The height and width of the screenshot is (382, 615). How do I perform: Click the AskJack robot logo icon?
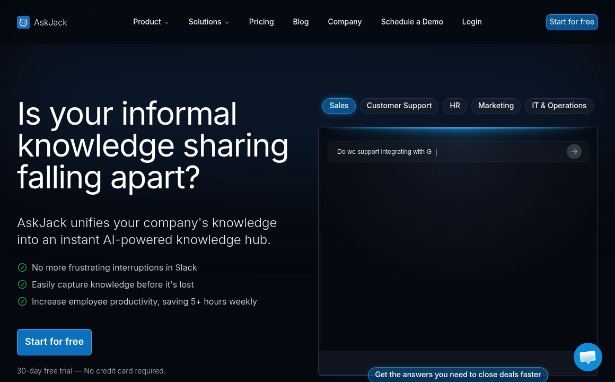[23, 22]
